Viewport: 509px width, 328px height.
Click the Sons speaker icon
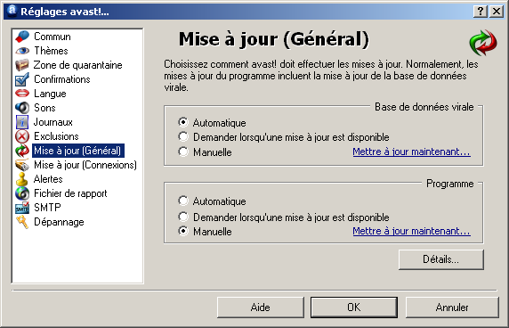tap(22, 108)
